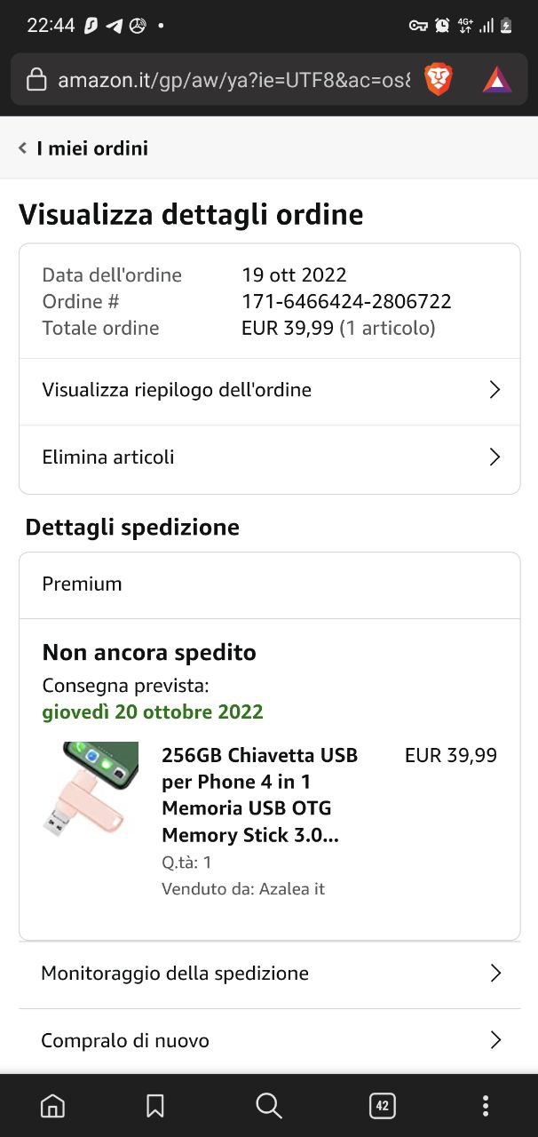Select the Elimina articoli row
This screenshot has height=1137, width=538.
click(108, 457)
